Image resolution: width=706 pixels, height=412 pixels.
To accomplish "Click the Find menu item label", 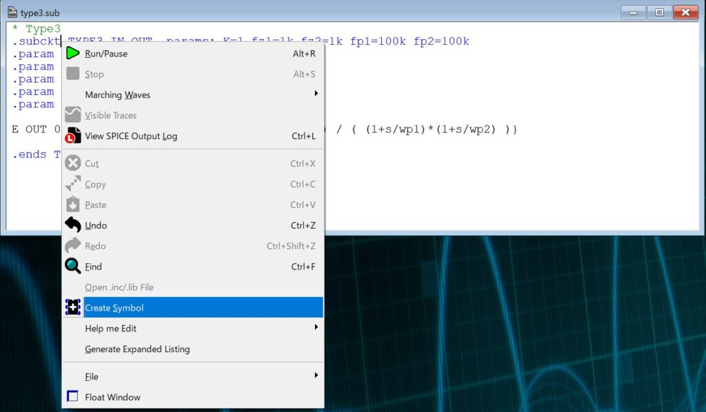I will coord(93,267).
